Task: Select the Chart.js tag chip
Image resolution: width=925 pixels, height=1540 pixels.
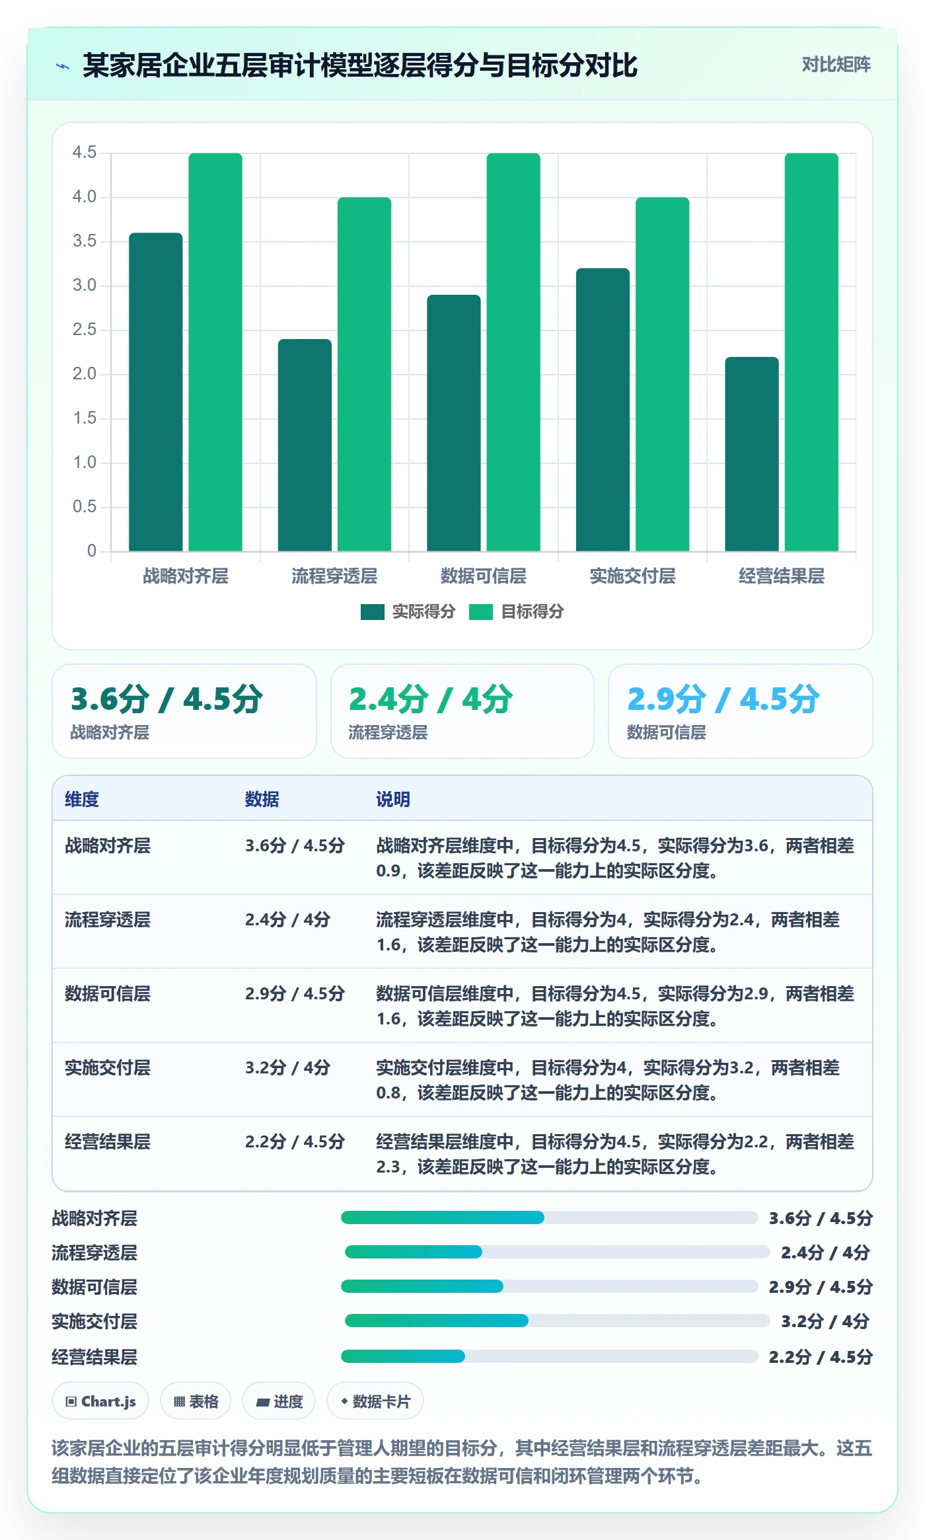Action: [100, 1401]
